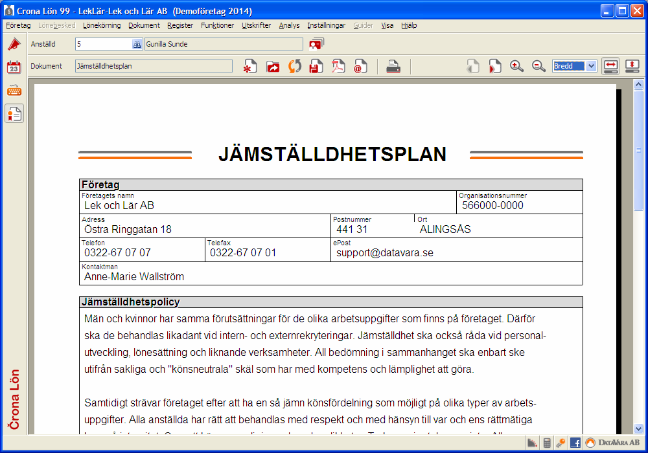The height and width of the screenshot is (453, 648).
Task: Click the DataVara AB logo link
Action: pos(613,443)
